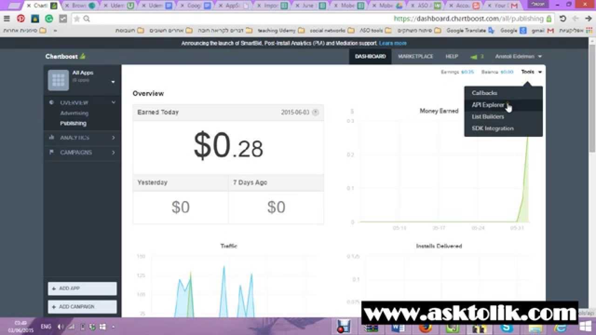Click the Windows Start button
This screenshot has height=335, width=596.
[x=586, y=326]
